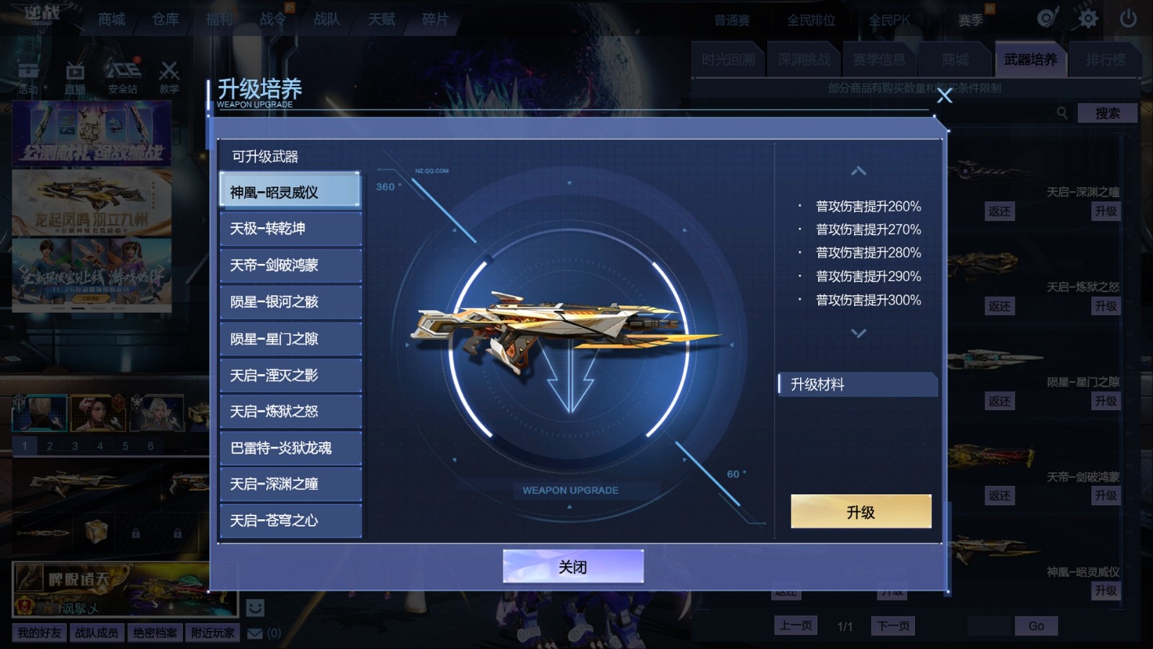Open the settings gear icon
The image size is (1153, 649).
(x=1087, y=18)
